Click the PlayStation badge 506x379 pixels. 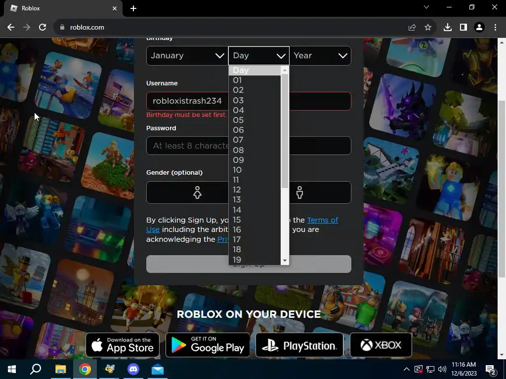coord(299,345)
